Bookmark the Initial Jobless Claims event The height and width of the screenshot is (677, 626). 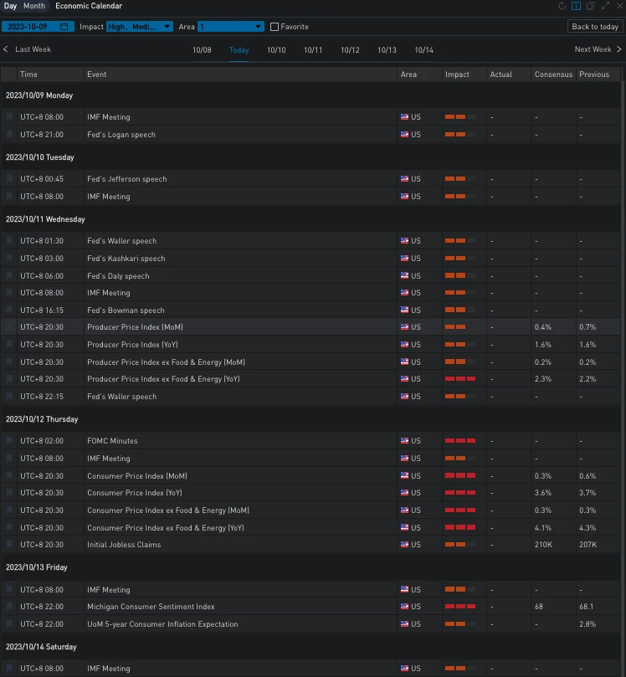pyautogui.click(x=10, y=545)
